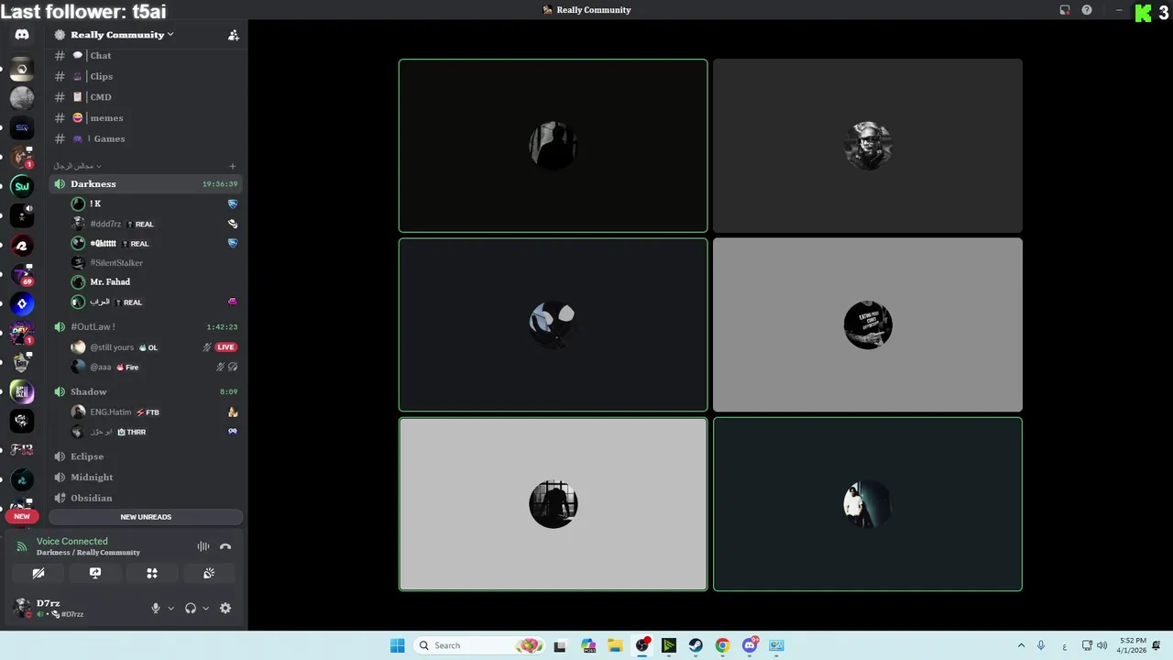Open Steam from the taskbar

click(x=696, y=645)
